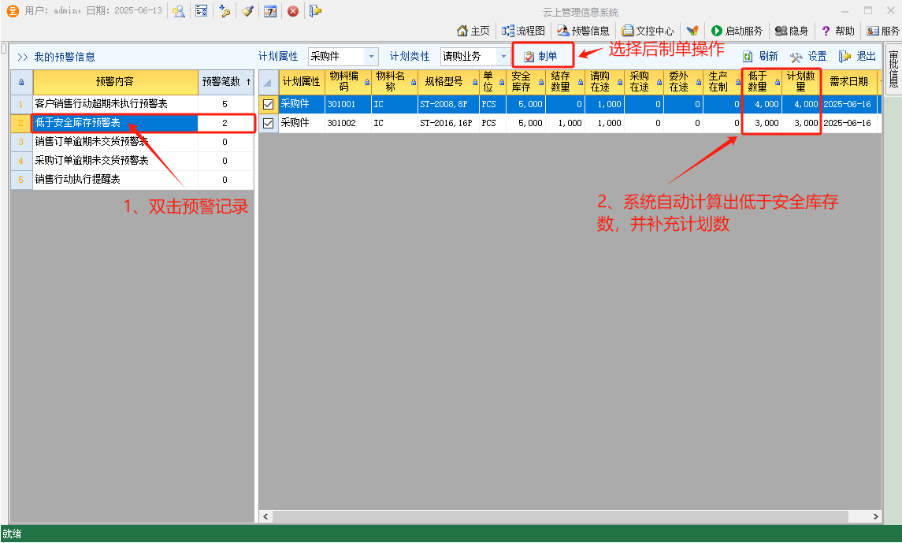Click the horizontal scrollbar right arrow
This screenshot has height=543, width=902.
(x=874, y=516)
